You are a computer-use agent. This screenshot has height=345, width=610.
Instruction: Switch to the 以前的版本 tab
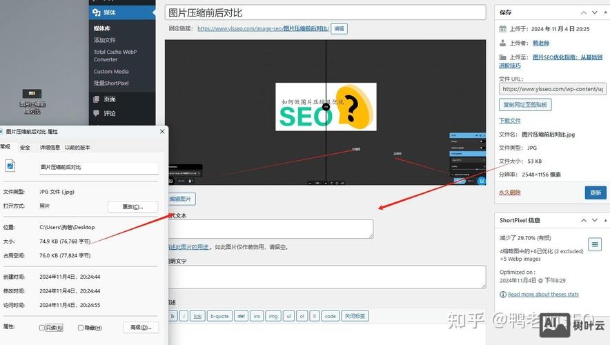pyautogui.click(x=77, y=148)
